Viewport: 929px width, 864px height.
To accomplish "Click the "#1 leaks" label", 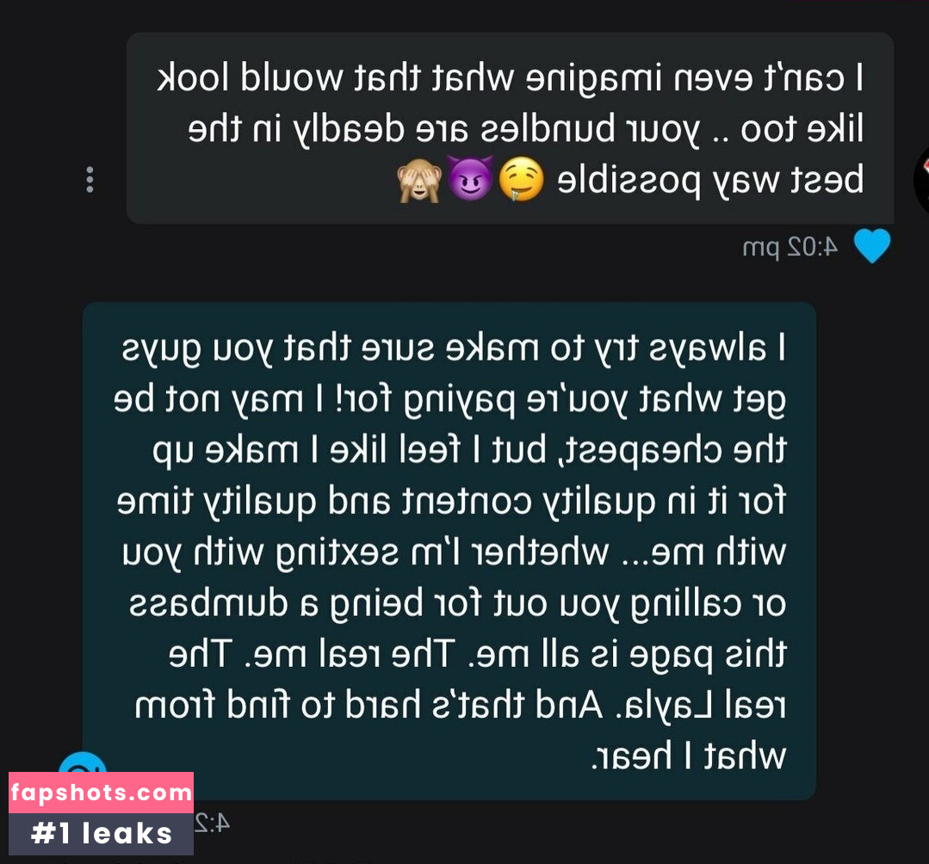I will [102, 834].
